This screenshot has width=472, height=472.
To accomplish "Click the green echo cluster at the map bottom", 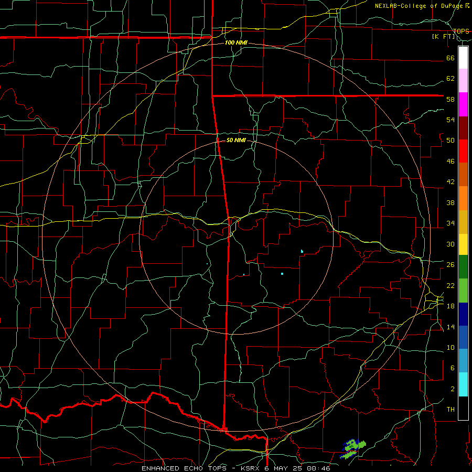I will pos(353,448).
